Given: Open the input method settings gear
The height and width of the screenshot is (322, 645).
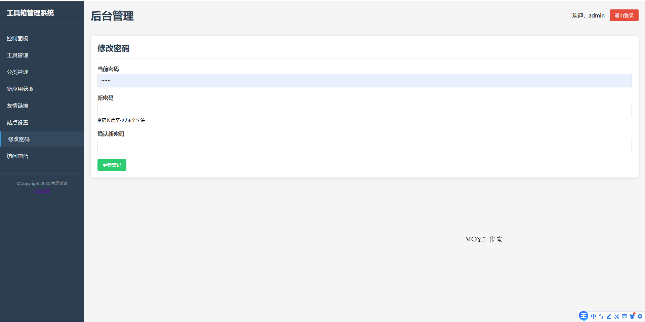Looking at the screenshot, I should tap(640, 316).
